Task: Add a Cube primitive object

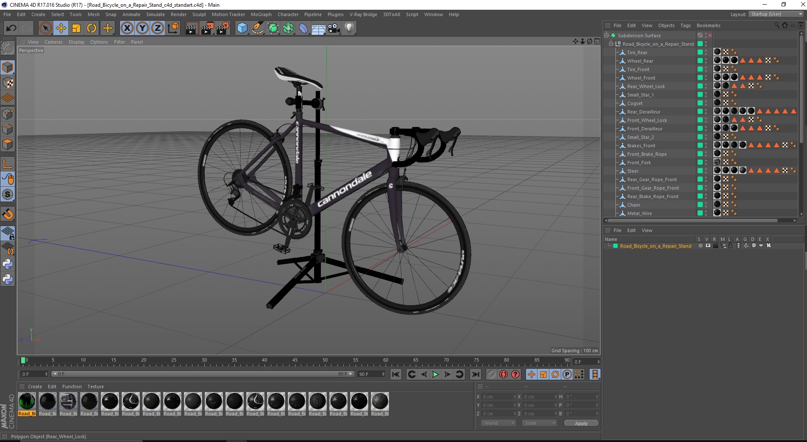Action: [x=242, y=28]
